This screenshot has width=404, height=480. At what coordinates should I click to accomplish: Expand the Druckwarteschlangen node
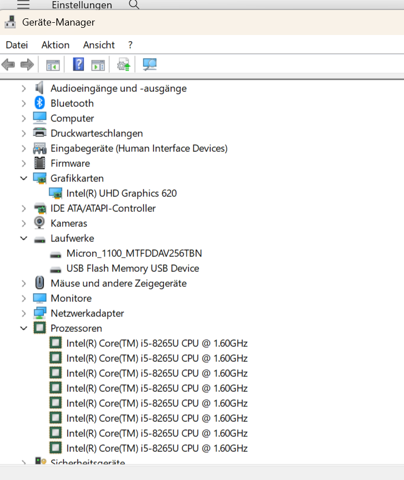(23, 133)
